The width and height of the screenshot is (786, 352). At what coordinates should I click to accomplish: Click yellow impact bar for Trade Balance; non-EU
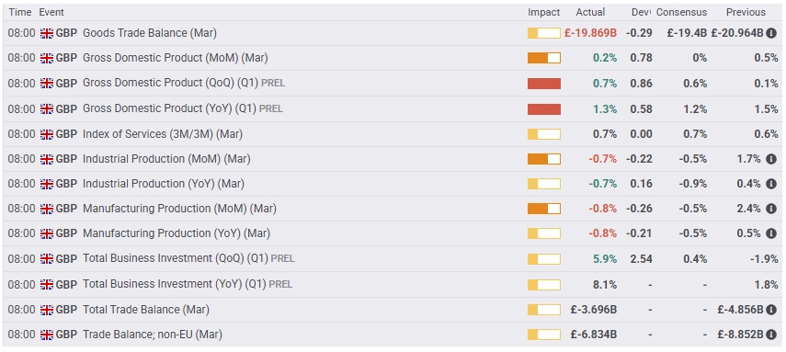(x=544, y=335)
